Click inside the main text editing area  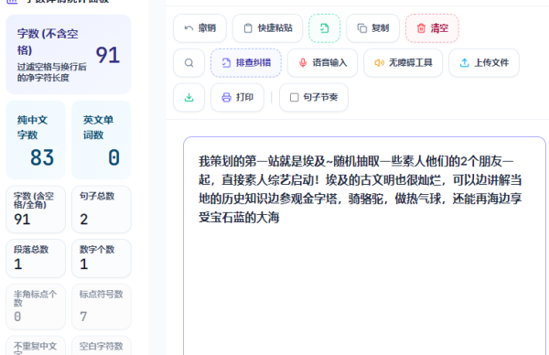[364, 246]
